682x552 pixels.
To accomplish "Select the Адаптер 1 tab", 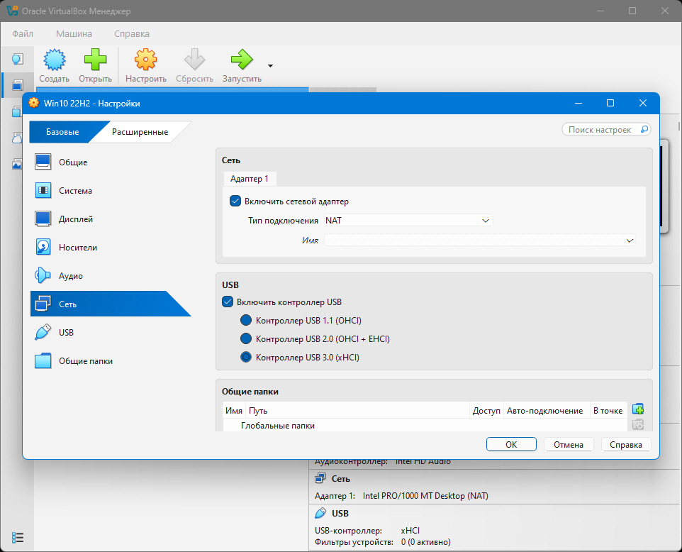I will pyautogui.click(x=250, y=179).
